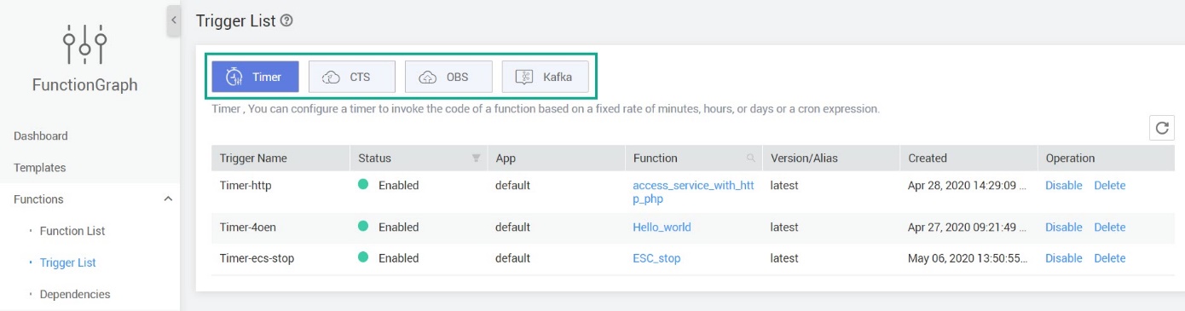The width and height of the screenshot is (1185, 311).
Task: Click the Timer-4oen trigger name
Action: coord(248,227)
